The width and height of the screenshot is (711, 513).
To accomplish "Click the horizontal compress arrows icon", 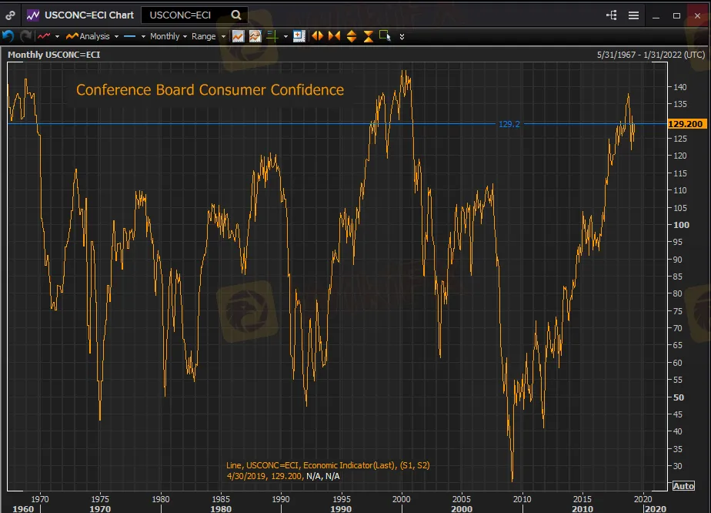I will tap(334, 36).
